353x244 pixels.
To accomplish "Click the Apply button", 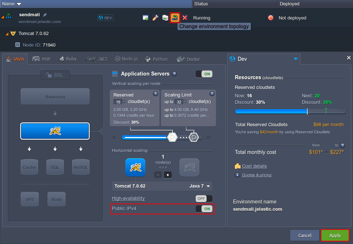I will pos(335,235).
